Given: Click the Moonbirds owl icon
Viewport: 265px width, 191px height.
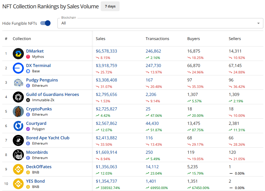Looking at the screenshot, I should click(x=18, y=155).
